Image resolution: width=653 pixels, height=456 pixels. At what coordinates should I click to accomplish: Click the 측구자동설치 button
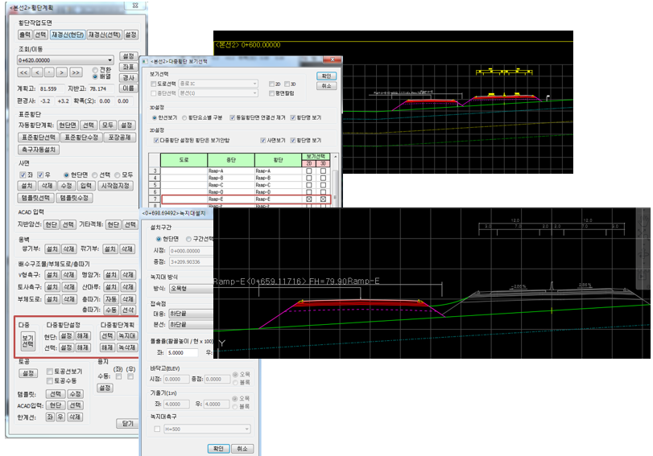coord(39,150)
